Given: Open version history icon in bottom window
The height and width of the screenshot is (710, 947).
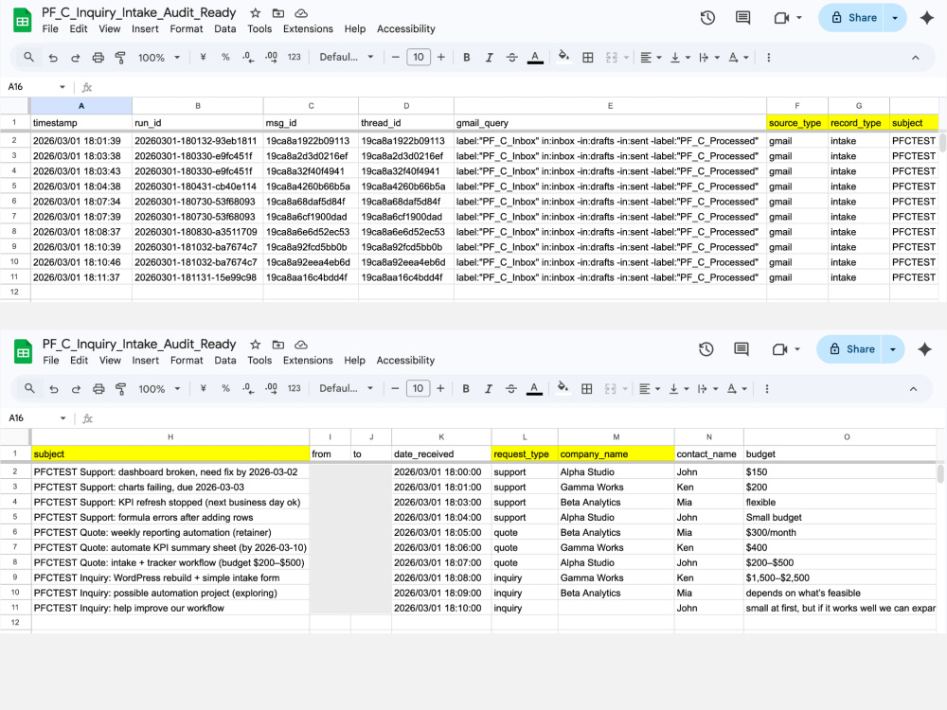Looking at the screenshot, I should 706,349.
